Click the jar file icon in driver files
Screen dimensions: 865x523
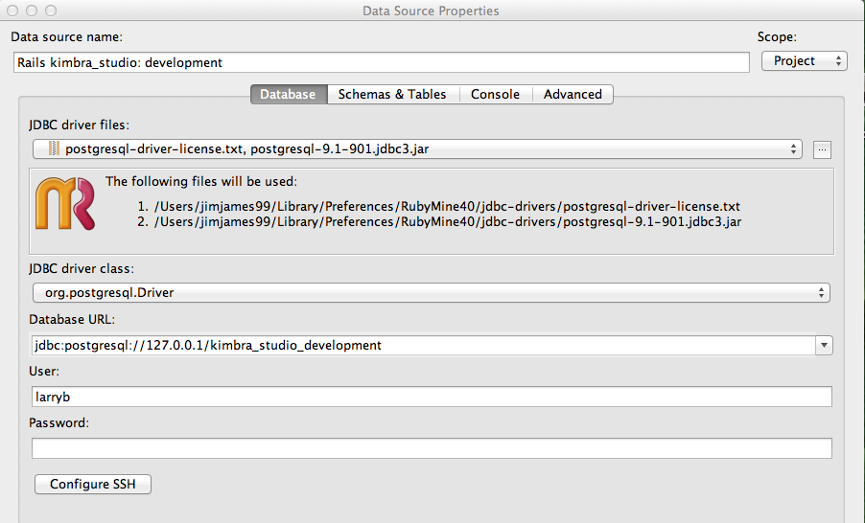point(54,148)
